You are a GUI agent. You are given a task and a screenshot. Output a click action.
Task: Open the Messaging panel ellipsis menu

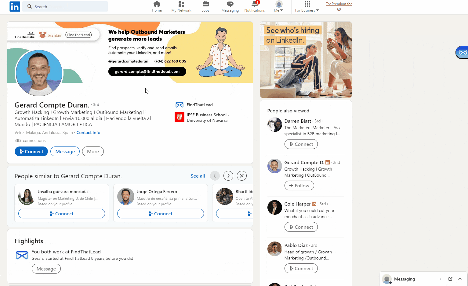(x=441, y=279)
